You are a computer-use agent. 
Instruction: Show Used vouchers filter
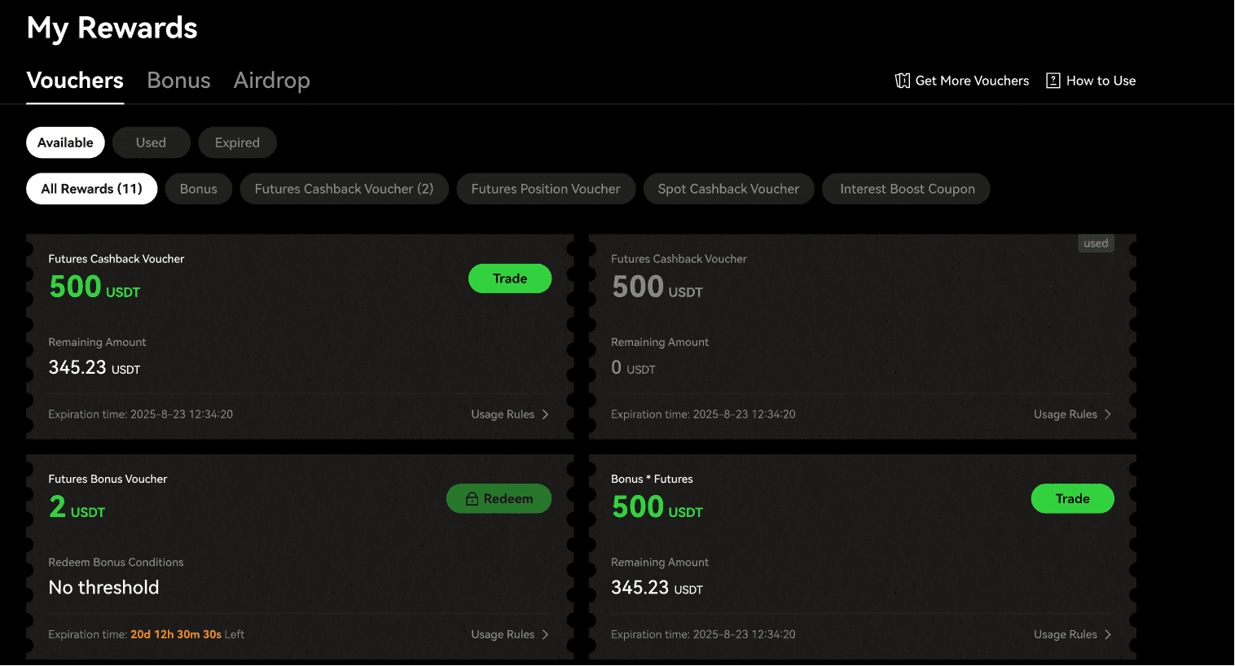151,142
